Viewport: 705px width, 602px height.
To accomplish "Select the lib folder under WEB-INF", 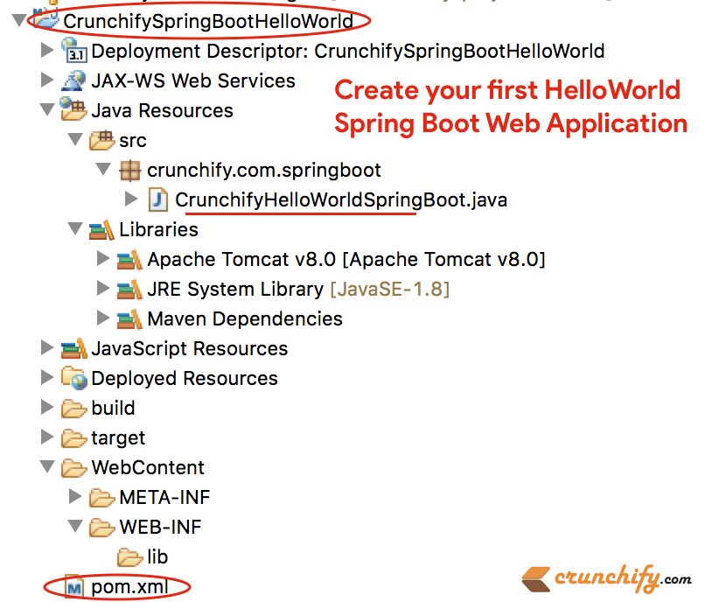I will [157, 557].
